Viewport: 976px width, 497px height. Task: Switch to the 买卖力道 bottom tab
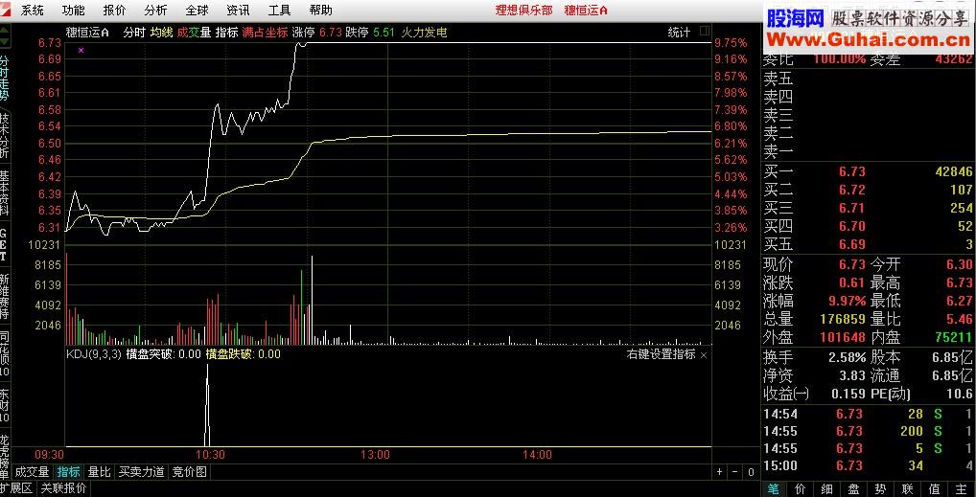point(142,472)
